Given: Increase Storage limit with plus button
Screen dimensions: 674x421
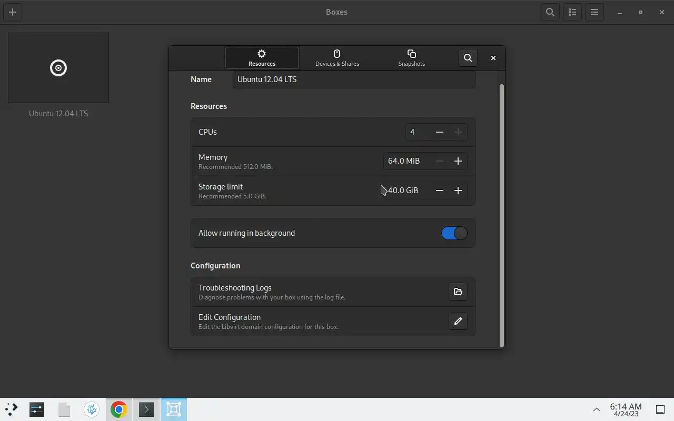Looking at the screenshot, I should click(458, 191).
